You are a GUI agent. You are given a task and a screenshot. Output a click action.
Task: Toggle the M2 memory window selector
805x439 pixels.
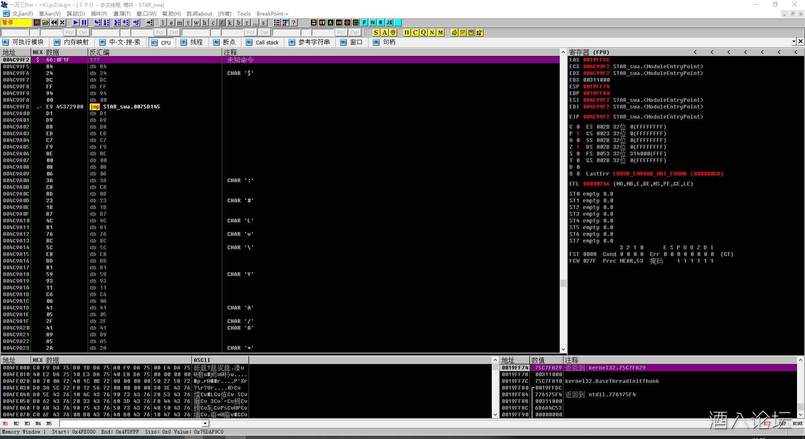click(x=16, y=424)
